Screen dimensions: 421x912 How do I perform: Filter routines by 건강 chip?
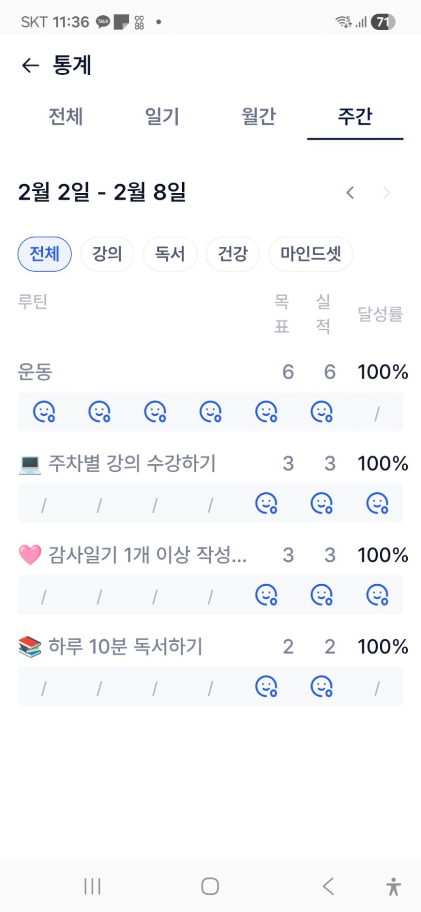click(233, 254)
